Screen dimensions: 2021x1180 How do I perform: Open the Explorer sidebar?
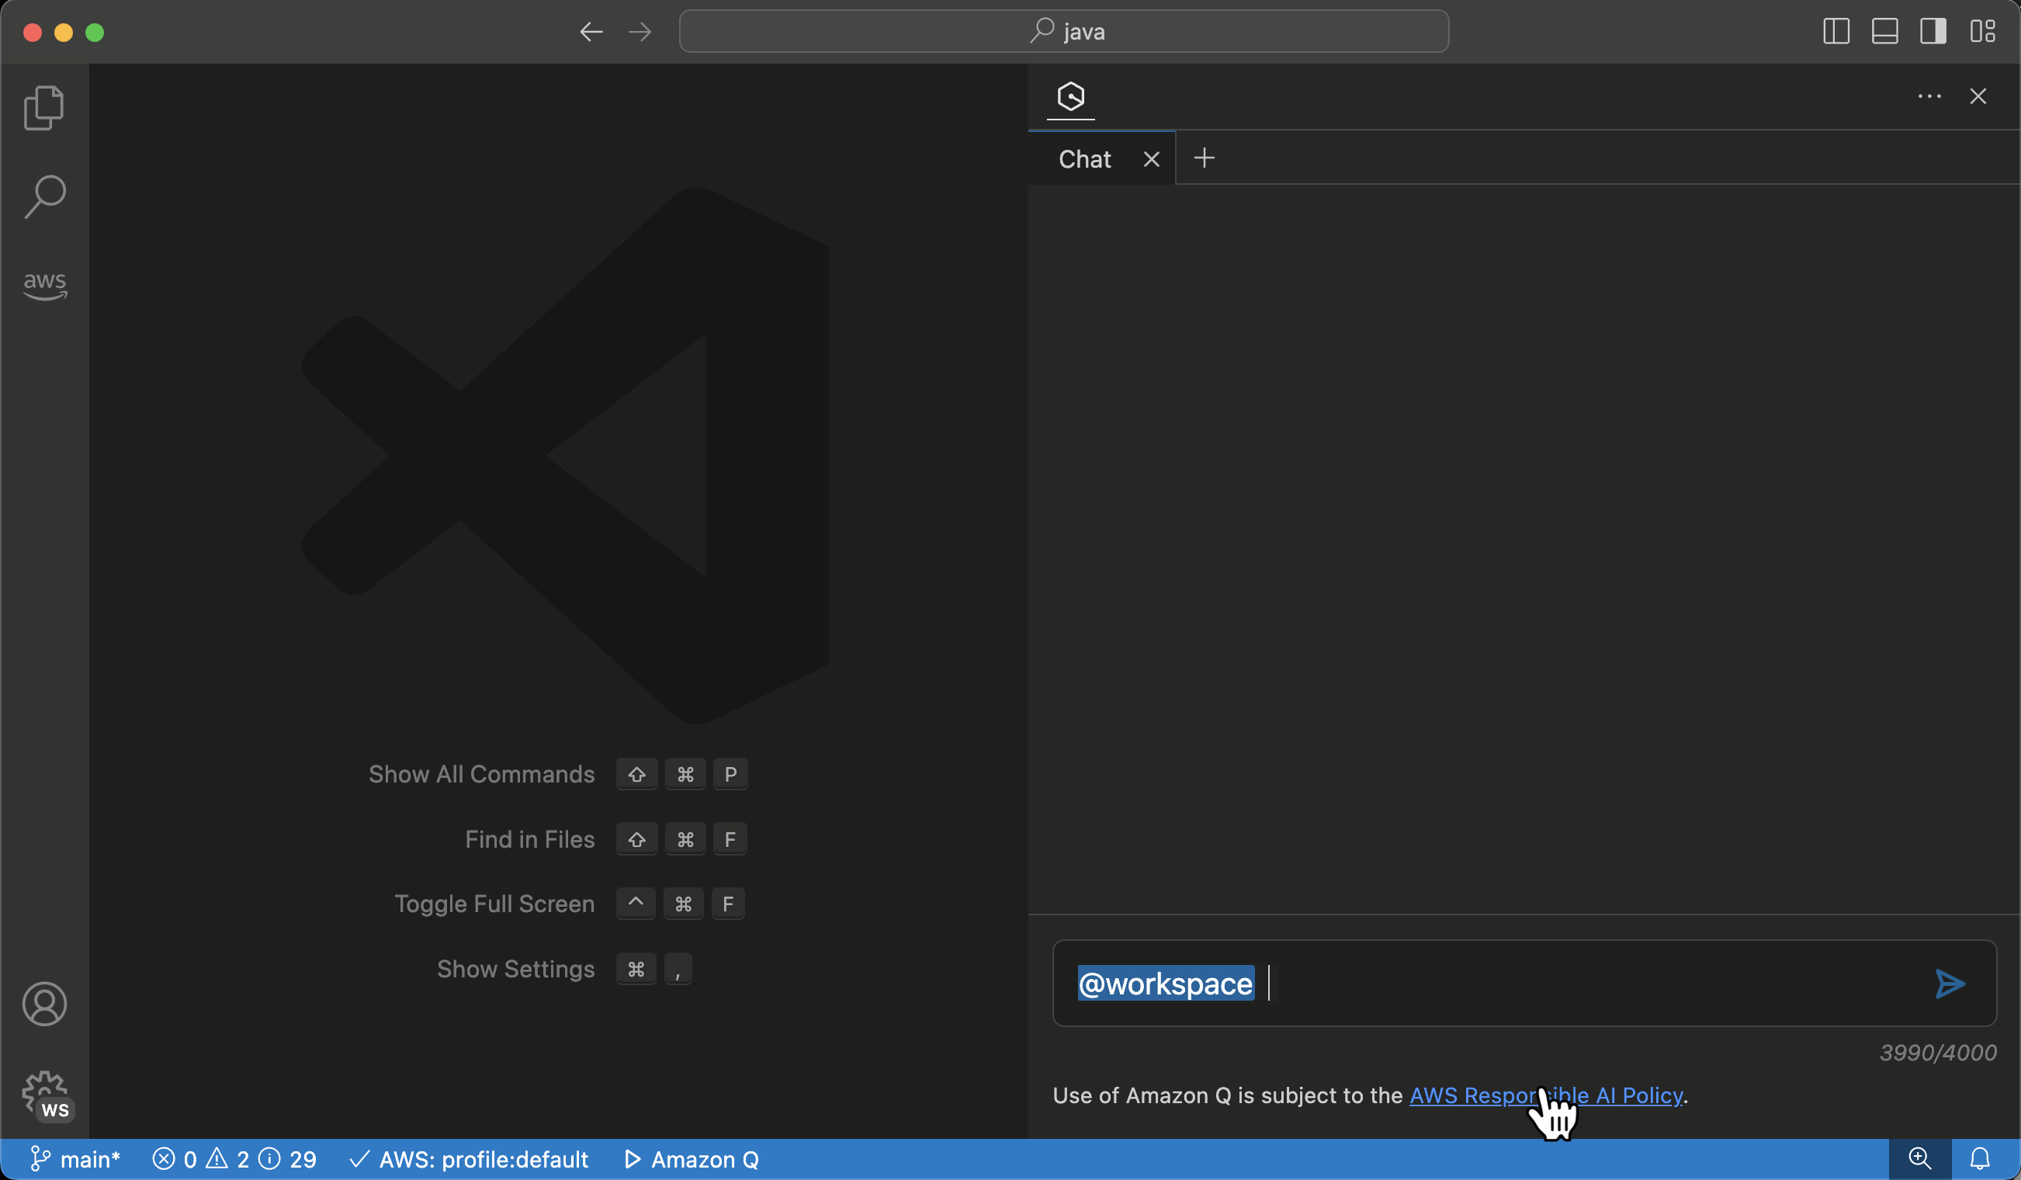coord(44,107)
